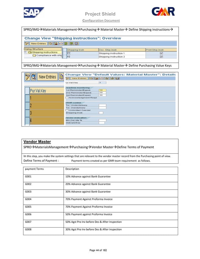This screenshot has height=259, width=200.
Task: Click Delete icon in Shipping instructions toolbar
Action: pos(56,44)
